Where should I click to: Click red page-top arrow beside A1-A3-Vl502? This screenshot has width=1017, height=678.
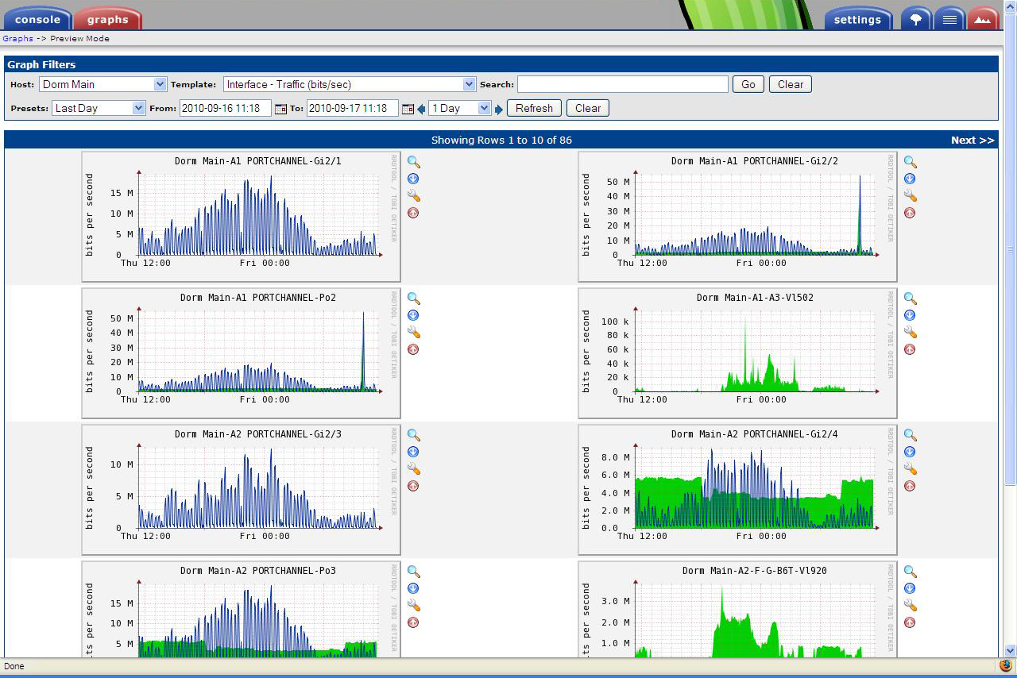(910, 349)
